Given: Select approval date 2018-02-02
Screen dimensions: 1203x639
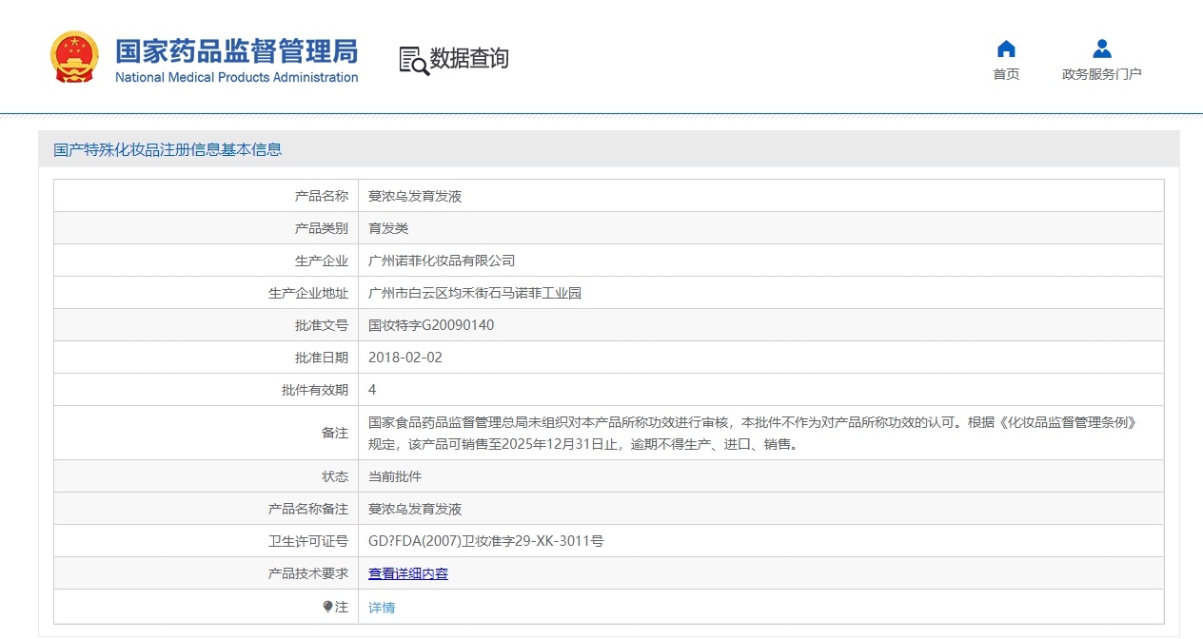Looking at the screenshot, I should pos(405,358).
